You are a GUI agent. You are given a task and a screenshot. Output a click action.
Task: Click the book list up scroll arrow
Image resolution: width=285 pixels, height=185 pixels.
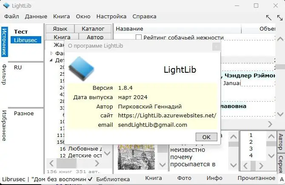(280, 39)
